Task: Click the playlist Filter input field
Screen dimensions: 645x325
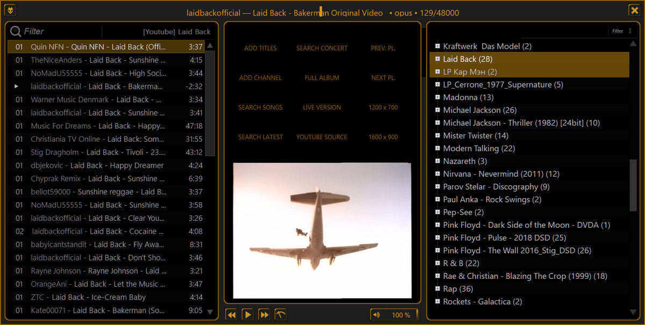Action: tap(62, 32)
